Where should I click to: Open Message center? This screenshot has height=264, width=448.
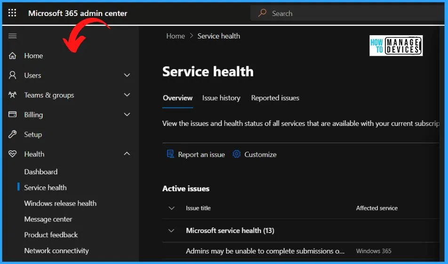[48, 219]
